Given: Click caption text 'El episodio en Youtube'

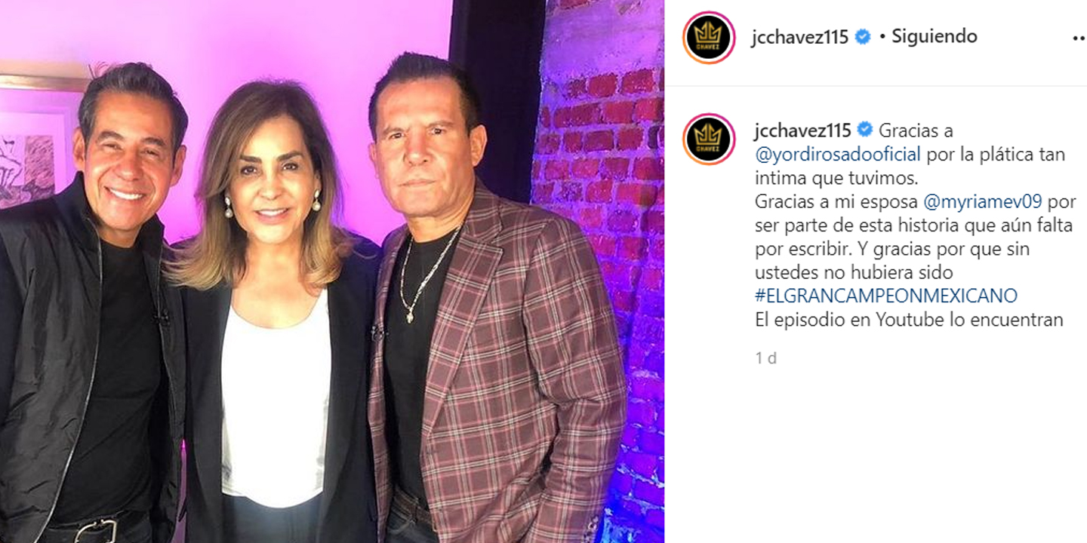Looking at the screenshot, I should 839,320.
